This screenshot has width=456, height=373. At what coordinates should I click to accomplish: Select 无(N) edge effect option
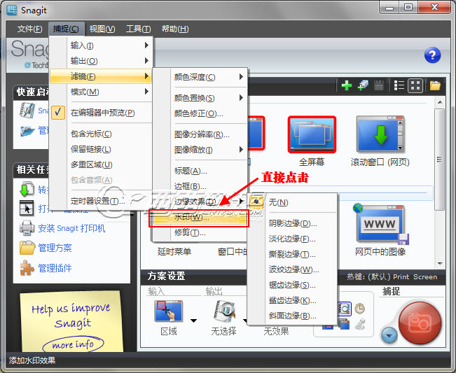pyautogui.click(x=292, y=202)
